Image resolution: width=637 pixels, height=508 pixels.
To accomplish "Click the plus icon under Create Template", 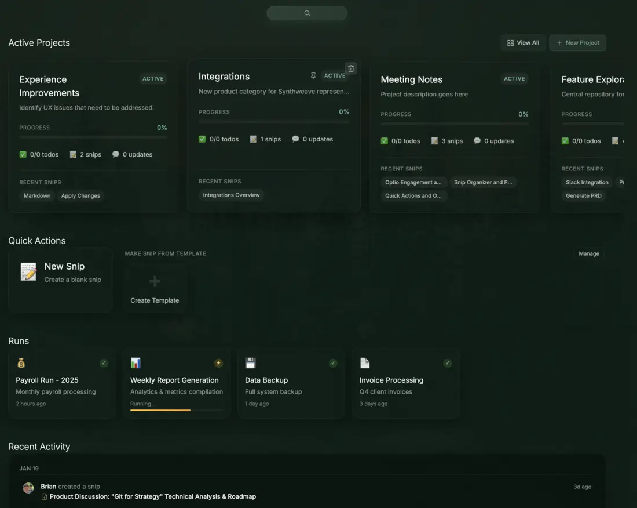I will point(155,281).
